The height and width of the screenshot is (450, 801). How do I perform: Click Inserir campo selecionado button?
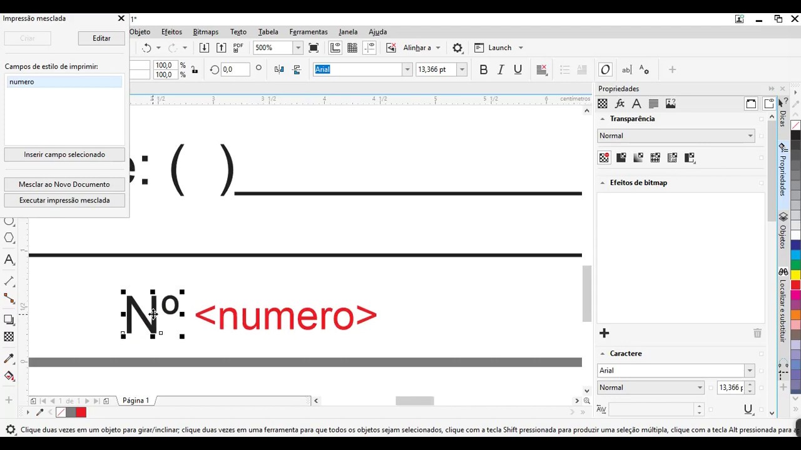click(64, 154)
